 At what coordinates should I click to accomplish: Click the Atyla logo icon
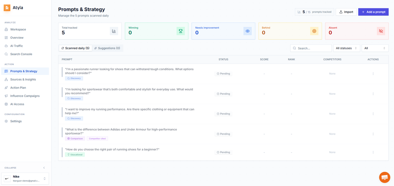7,8
